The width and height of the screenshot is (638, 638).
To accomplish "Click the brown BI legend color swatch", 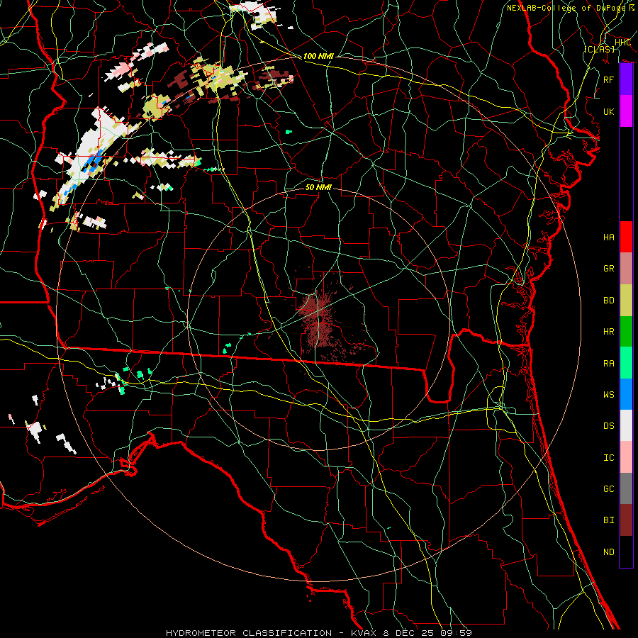I will pos(626,520).
